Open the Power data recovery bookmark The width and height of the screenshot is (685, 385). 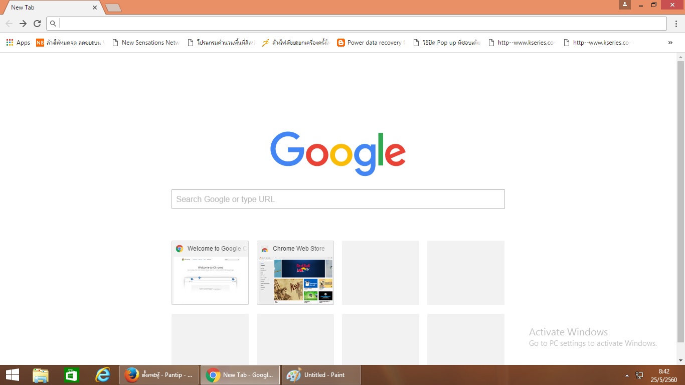coord(371,43)
